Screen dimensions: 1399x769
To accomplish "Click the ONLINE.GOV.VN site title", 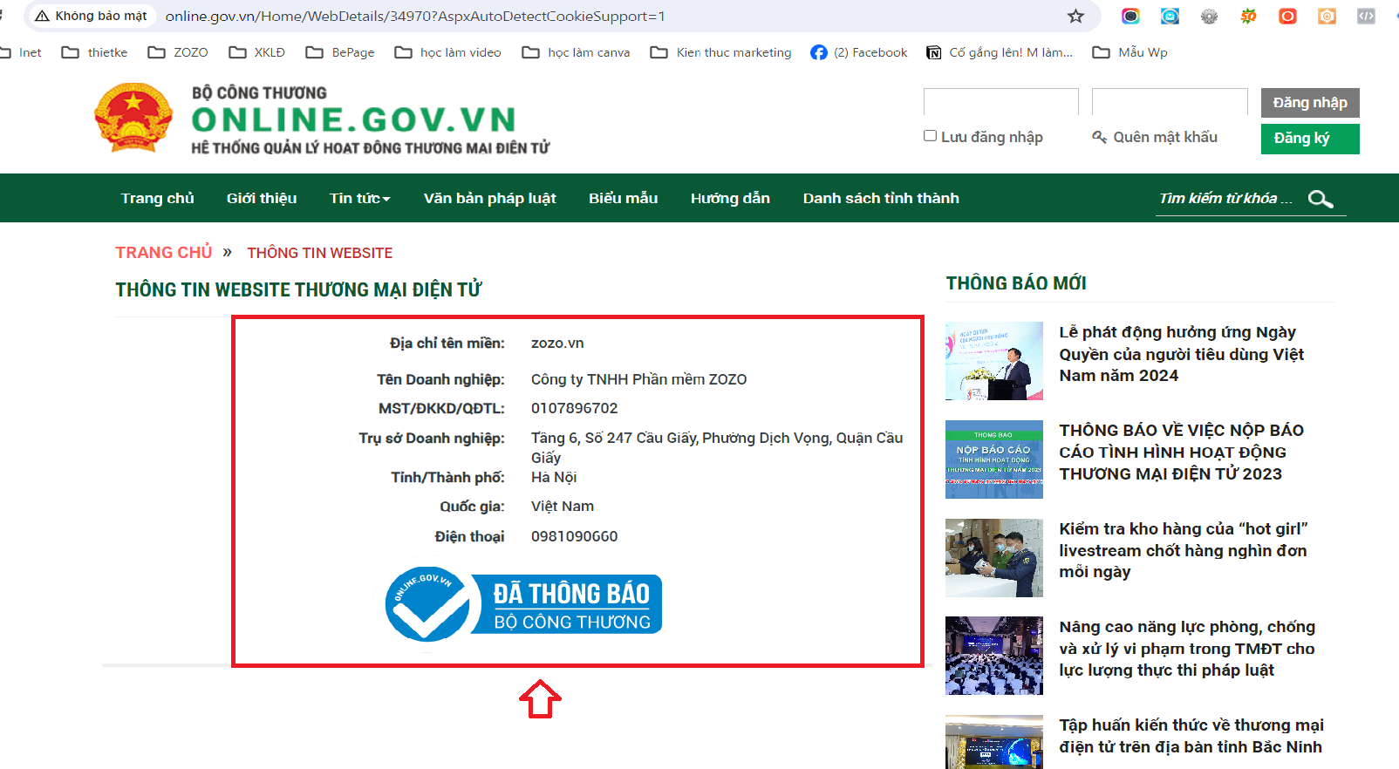I will [x=354, y=119].
